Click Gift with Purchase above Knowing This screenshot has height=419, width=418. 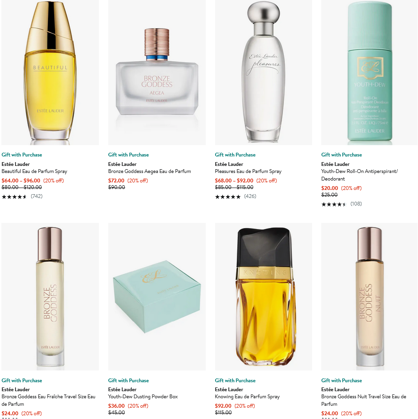pyautogui.click(x=235, y=380)
